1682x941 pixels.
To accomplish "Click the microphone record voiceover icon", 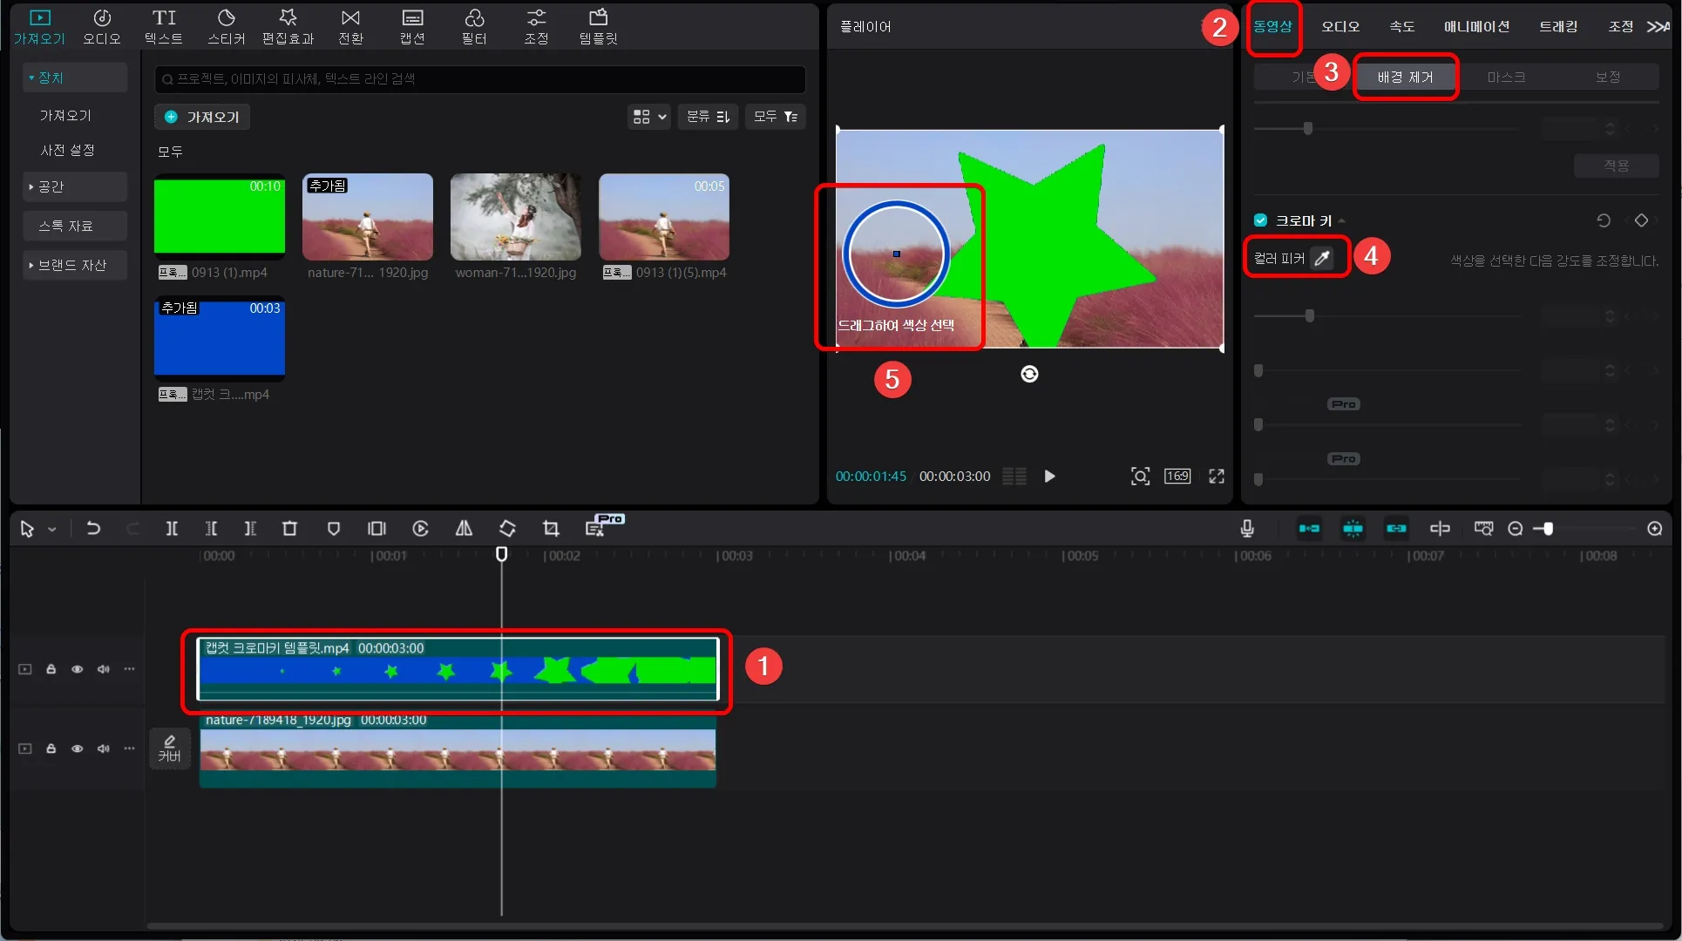I will tap(1247, 529).
